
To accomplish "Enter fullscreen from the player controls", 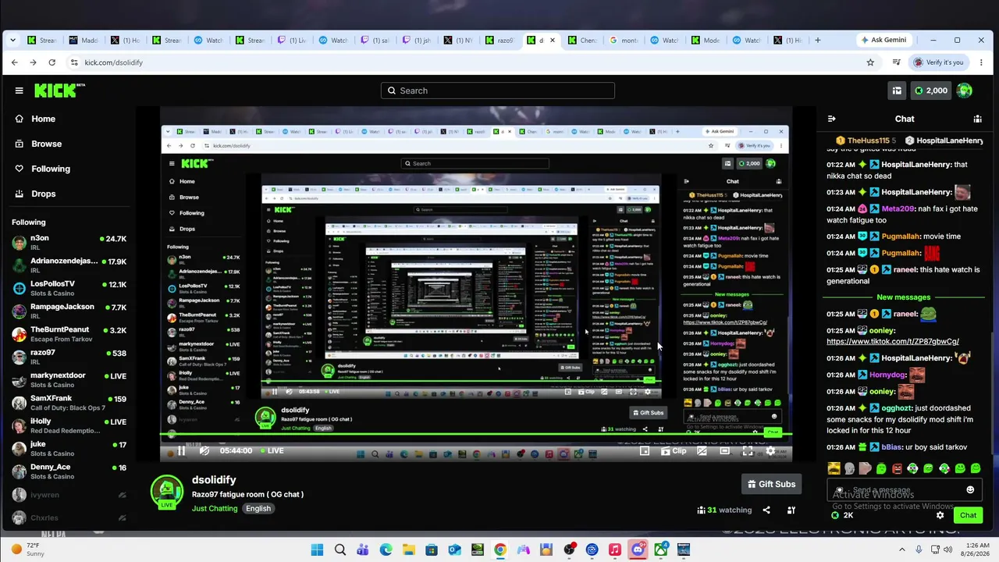I will pyautogui.click(x=748, y=450).
